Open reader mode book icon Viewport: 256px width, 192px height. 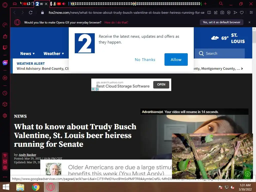pos(209,12)
